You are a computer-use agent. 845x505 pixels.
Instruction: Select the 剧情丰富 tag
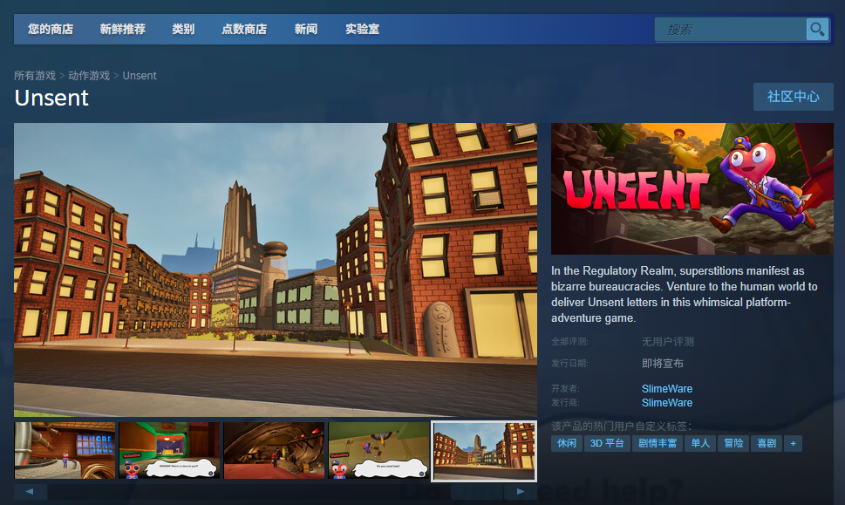pos(657,443)
